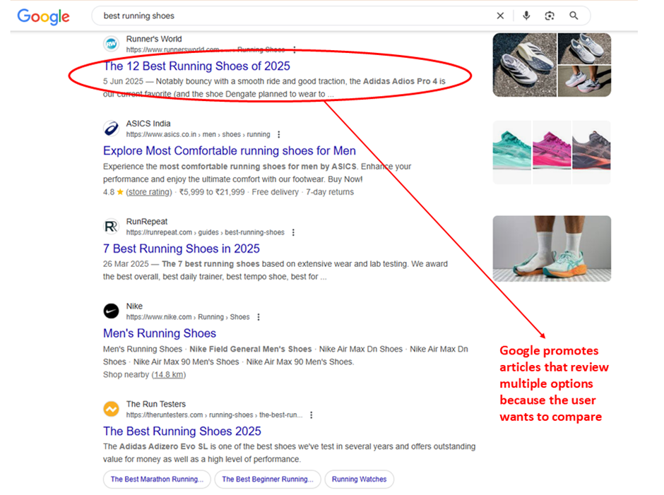Click the 'Free delivery' text under ASICS
Image resolution: width=664 pixels, height=495 pixels.
275,192
